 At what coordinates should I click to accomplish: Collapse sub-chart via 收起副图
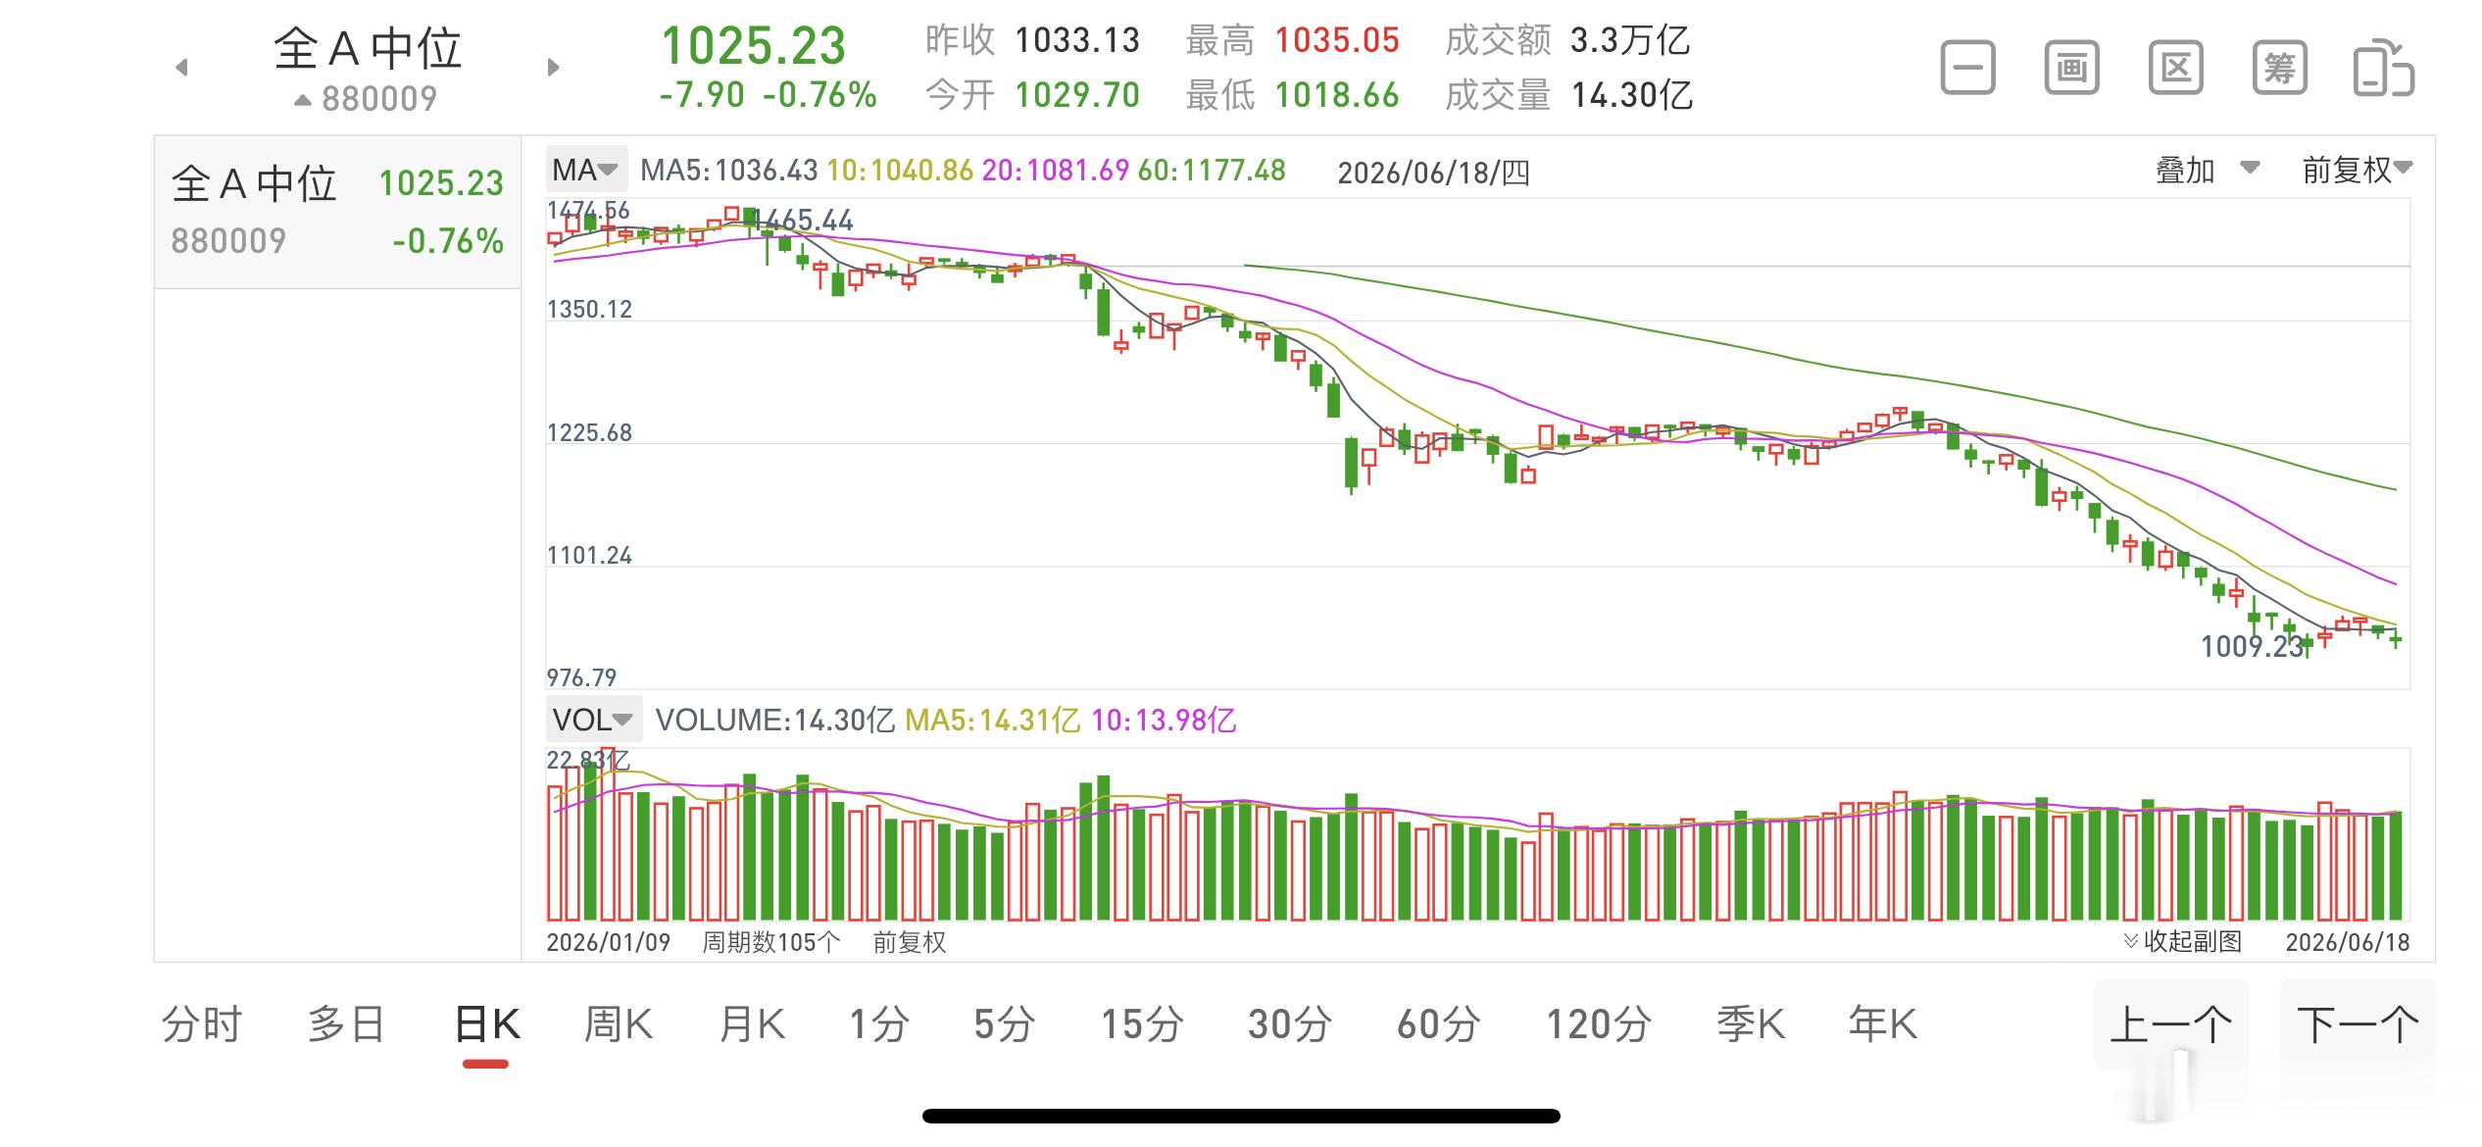click(2182, 941)
